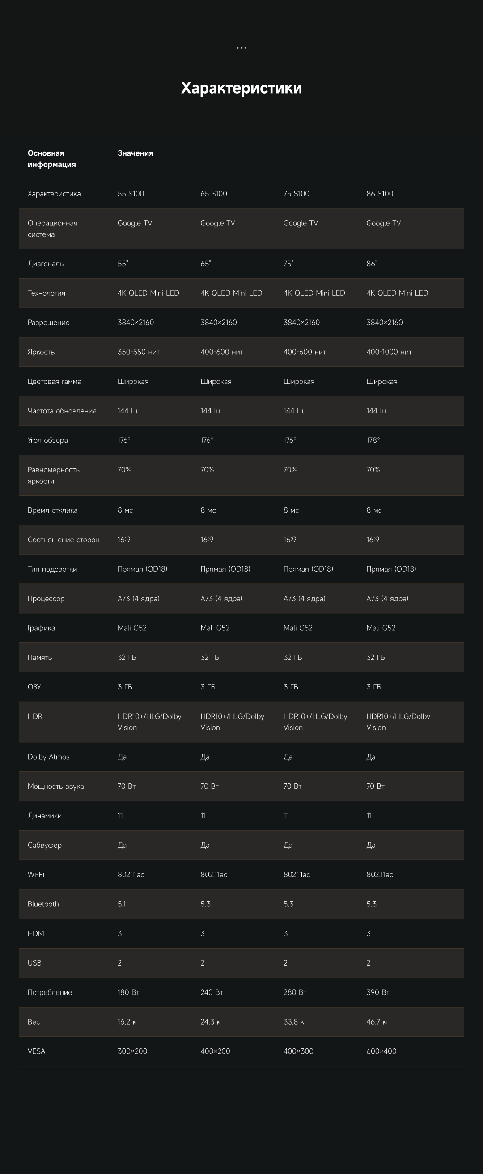Click the 16.2 кг weight value
Screen dimensions: 483x1174
click(x=128, y=1022)
